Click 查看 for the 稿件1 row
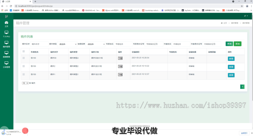The width and height of the screenshot is (253, 136). [x=231, y=75]
